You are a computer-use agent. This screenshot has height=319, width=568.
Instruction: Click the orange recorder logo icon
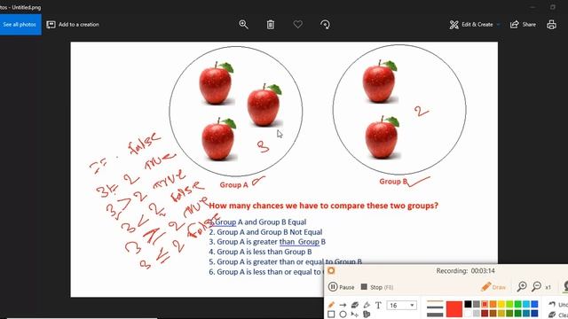[331, 270]
